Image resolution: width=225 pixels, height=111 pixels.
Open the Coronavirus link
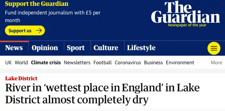(x=128, y=62)
